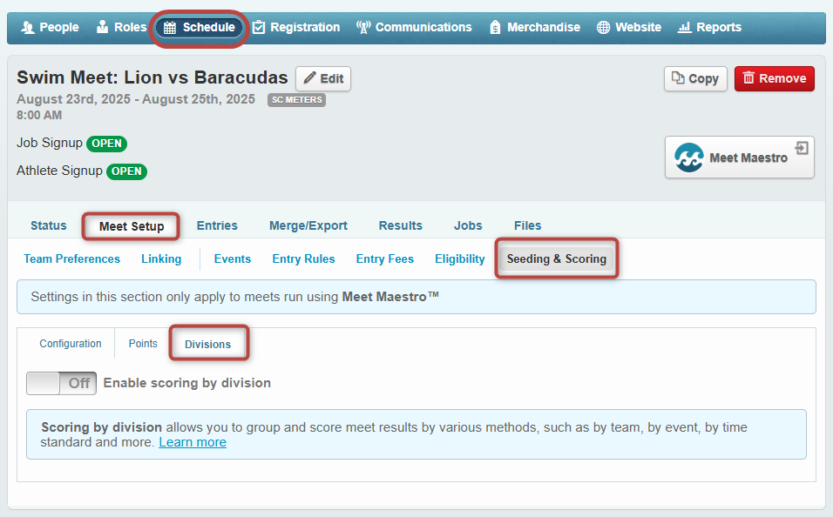Viewport: 833px width, 517px height.
Task: Open Merchandise via its tag icon
Action: coord(495,28)
